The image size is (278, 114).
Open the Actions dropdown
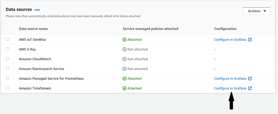[x=257, y=11]
